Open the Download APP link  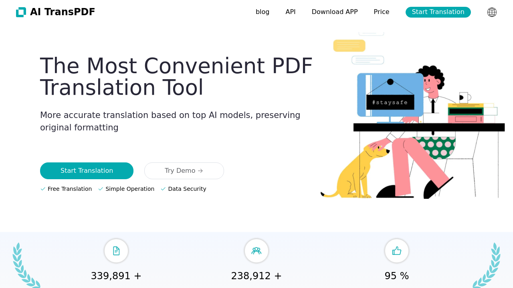[335, 12]
